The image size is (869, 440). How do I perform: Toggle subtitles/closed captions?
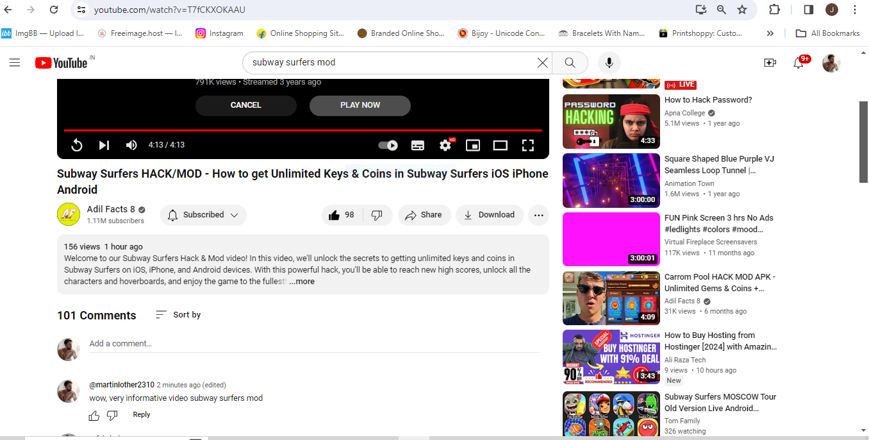tap(418, 145)
